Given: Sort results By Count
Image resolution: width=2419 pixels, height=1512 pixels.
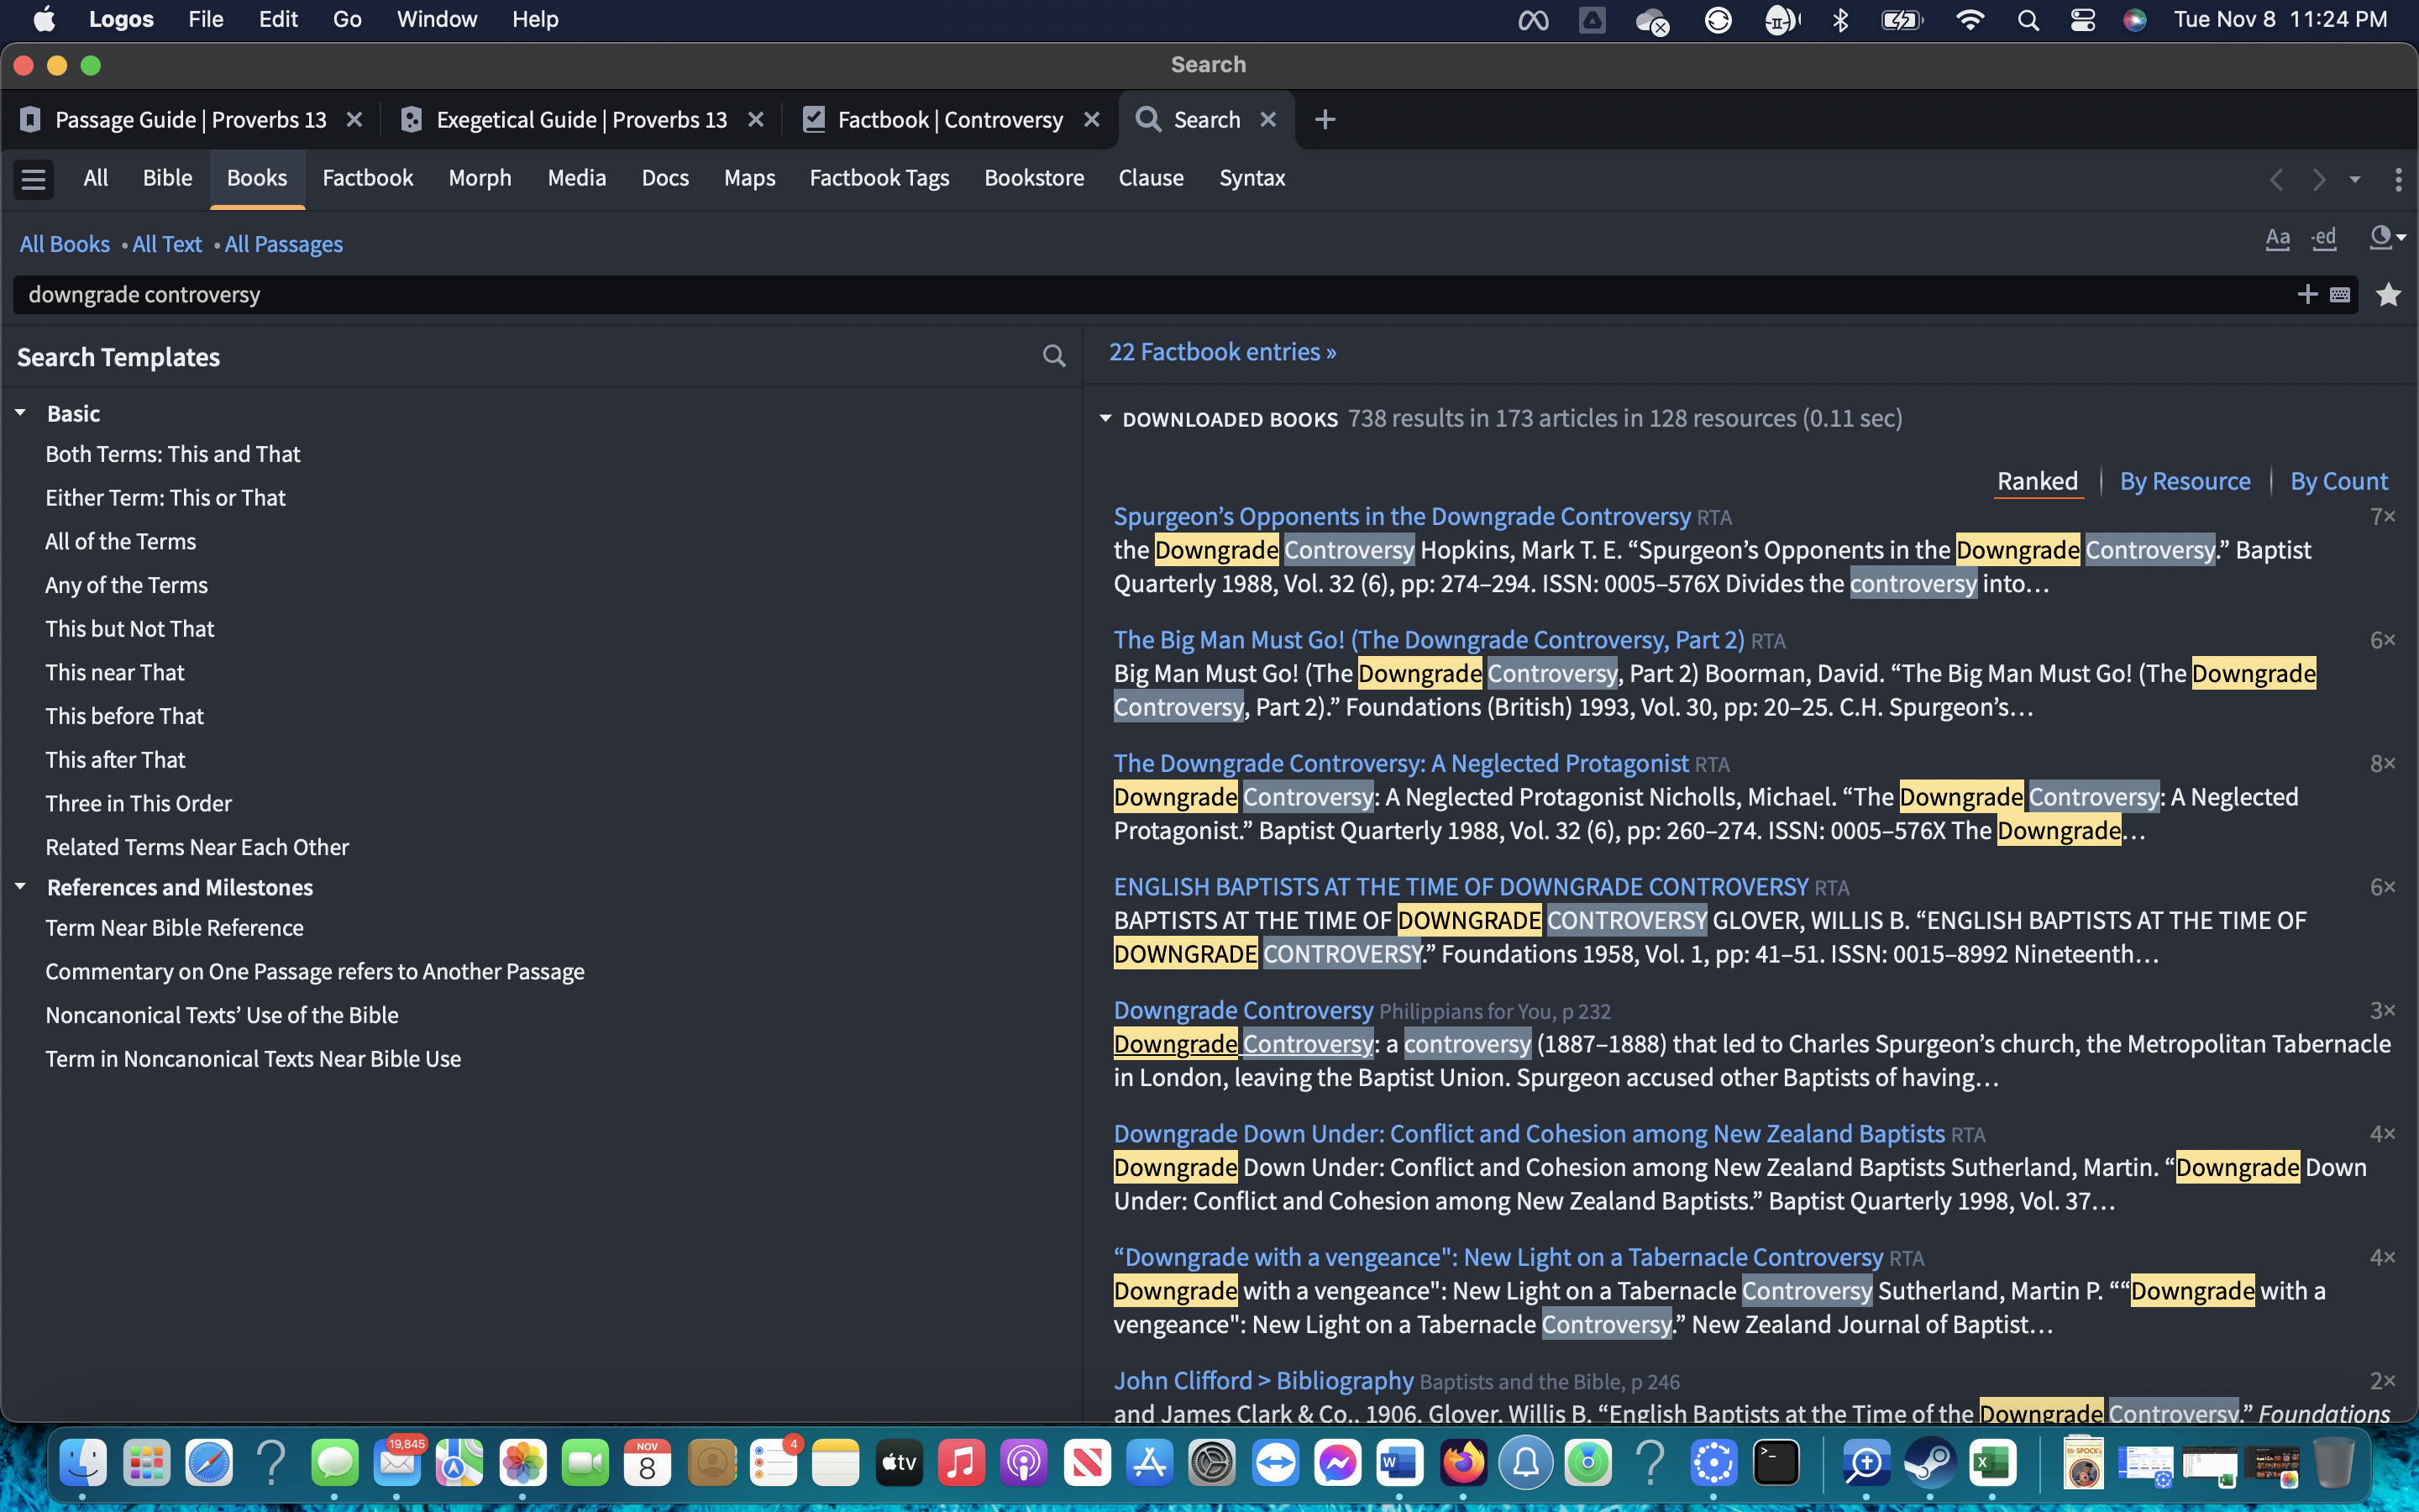Looking at the screenshot, I should pyautogui.click(x=2338, y=481).
